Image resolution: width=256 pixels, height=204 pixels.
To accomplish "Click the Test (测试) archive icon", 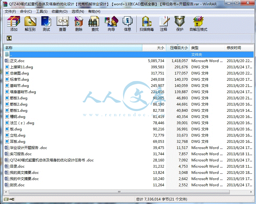I will (46, 21).
